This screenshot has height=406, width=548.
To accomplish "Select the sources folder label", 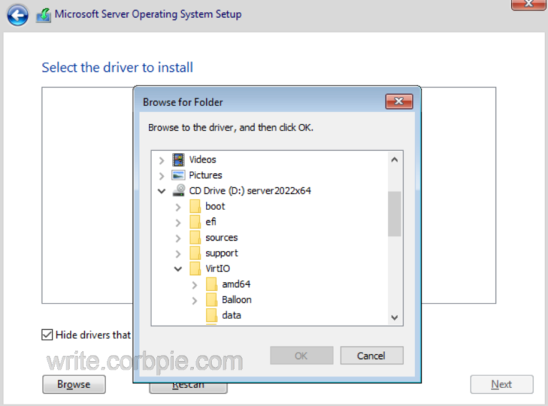I will tap(222, 237).
